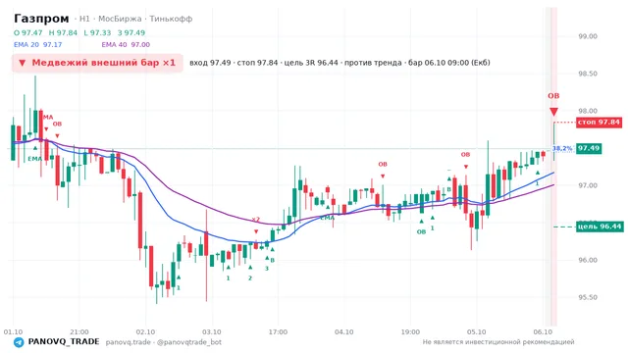Click the 95.50 price axis label
The image size is (628, 353).
588,297
